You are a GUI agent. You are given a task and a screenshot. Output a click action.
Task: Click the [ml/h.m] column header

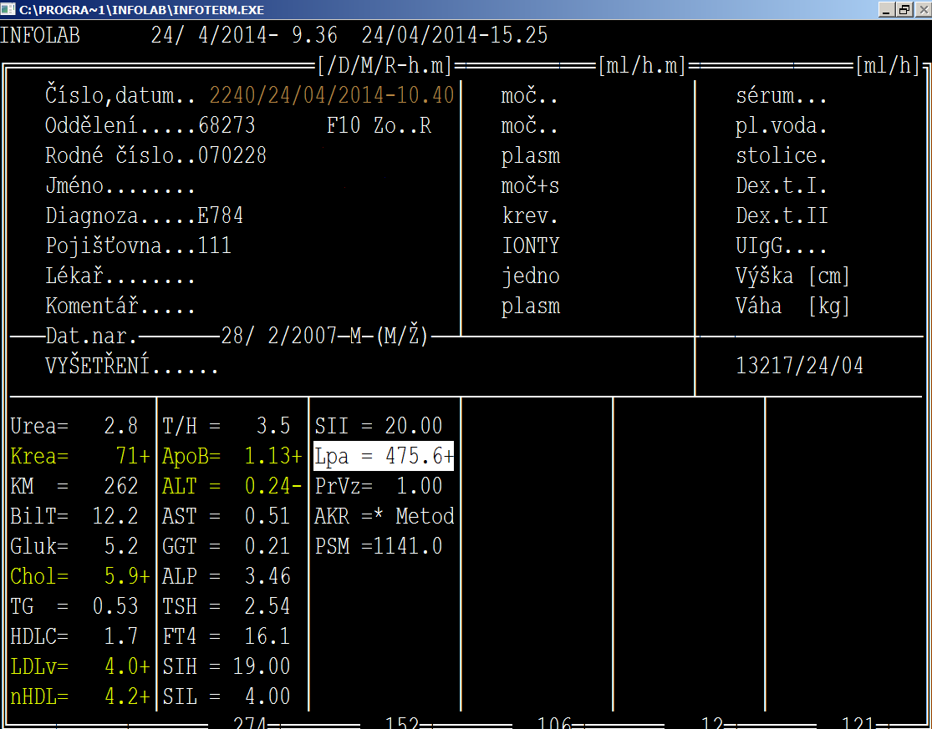[642, 65]
